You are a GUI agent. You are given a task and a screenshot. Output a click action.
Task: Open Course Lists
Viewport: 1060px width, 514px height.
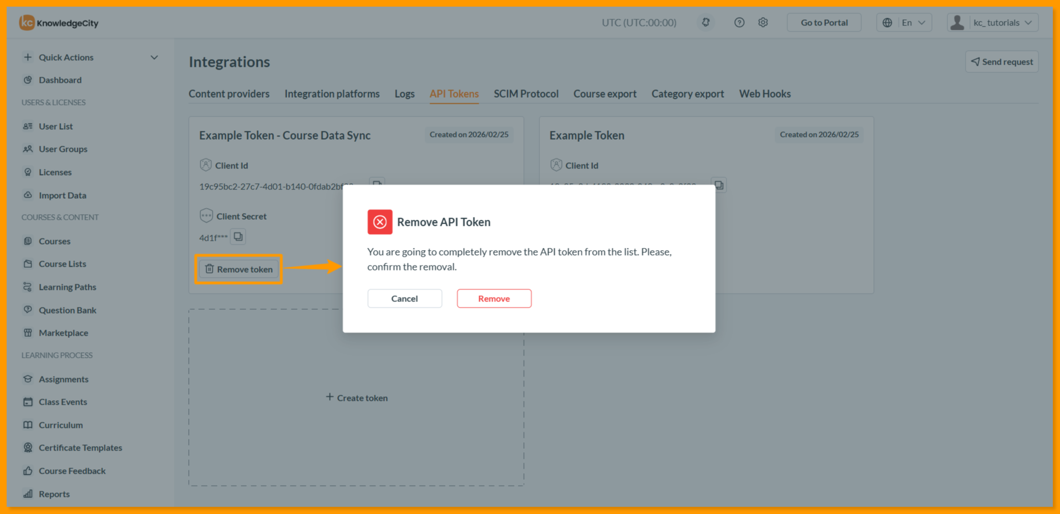point(62,264)
